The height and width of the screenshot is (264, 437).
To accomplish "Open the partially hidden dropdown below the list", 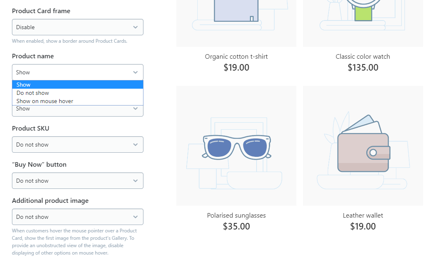I will (77, 111).
